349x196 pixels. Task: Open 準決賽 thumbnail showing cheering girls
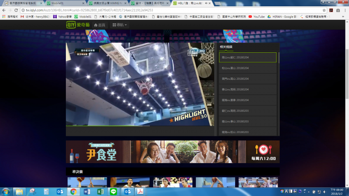coord(173,182)
